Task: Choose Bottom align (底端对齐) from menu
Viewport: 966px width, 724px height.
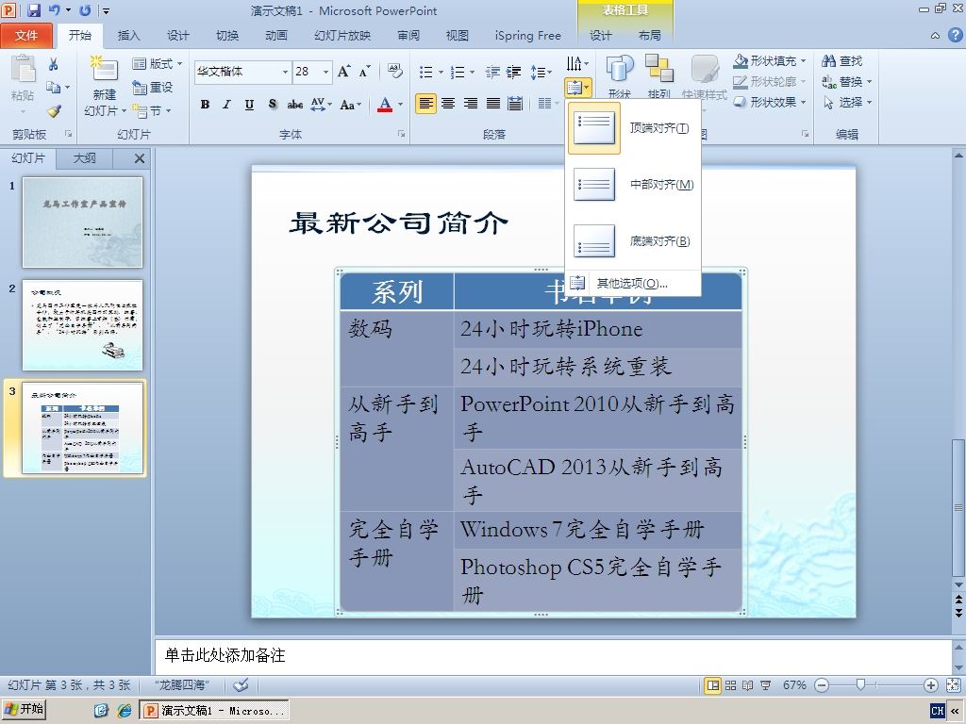Action: [x=633, y=240]
